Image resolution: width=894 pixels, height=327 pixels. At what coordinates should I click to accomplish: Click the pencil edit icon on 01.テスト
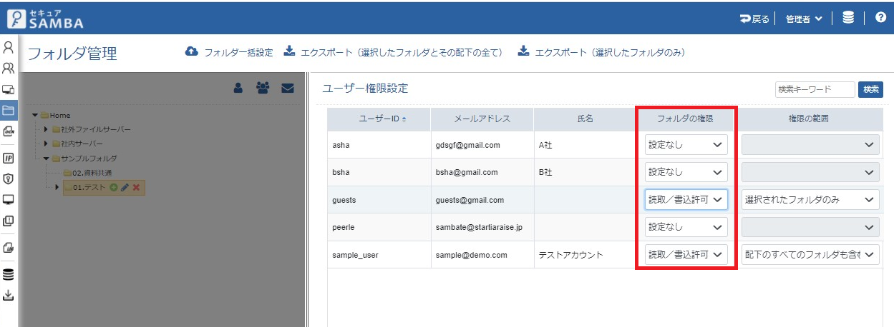(125, 187)
